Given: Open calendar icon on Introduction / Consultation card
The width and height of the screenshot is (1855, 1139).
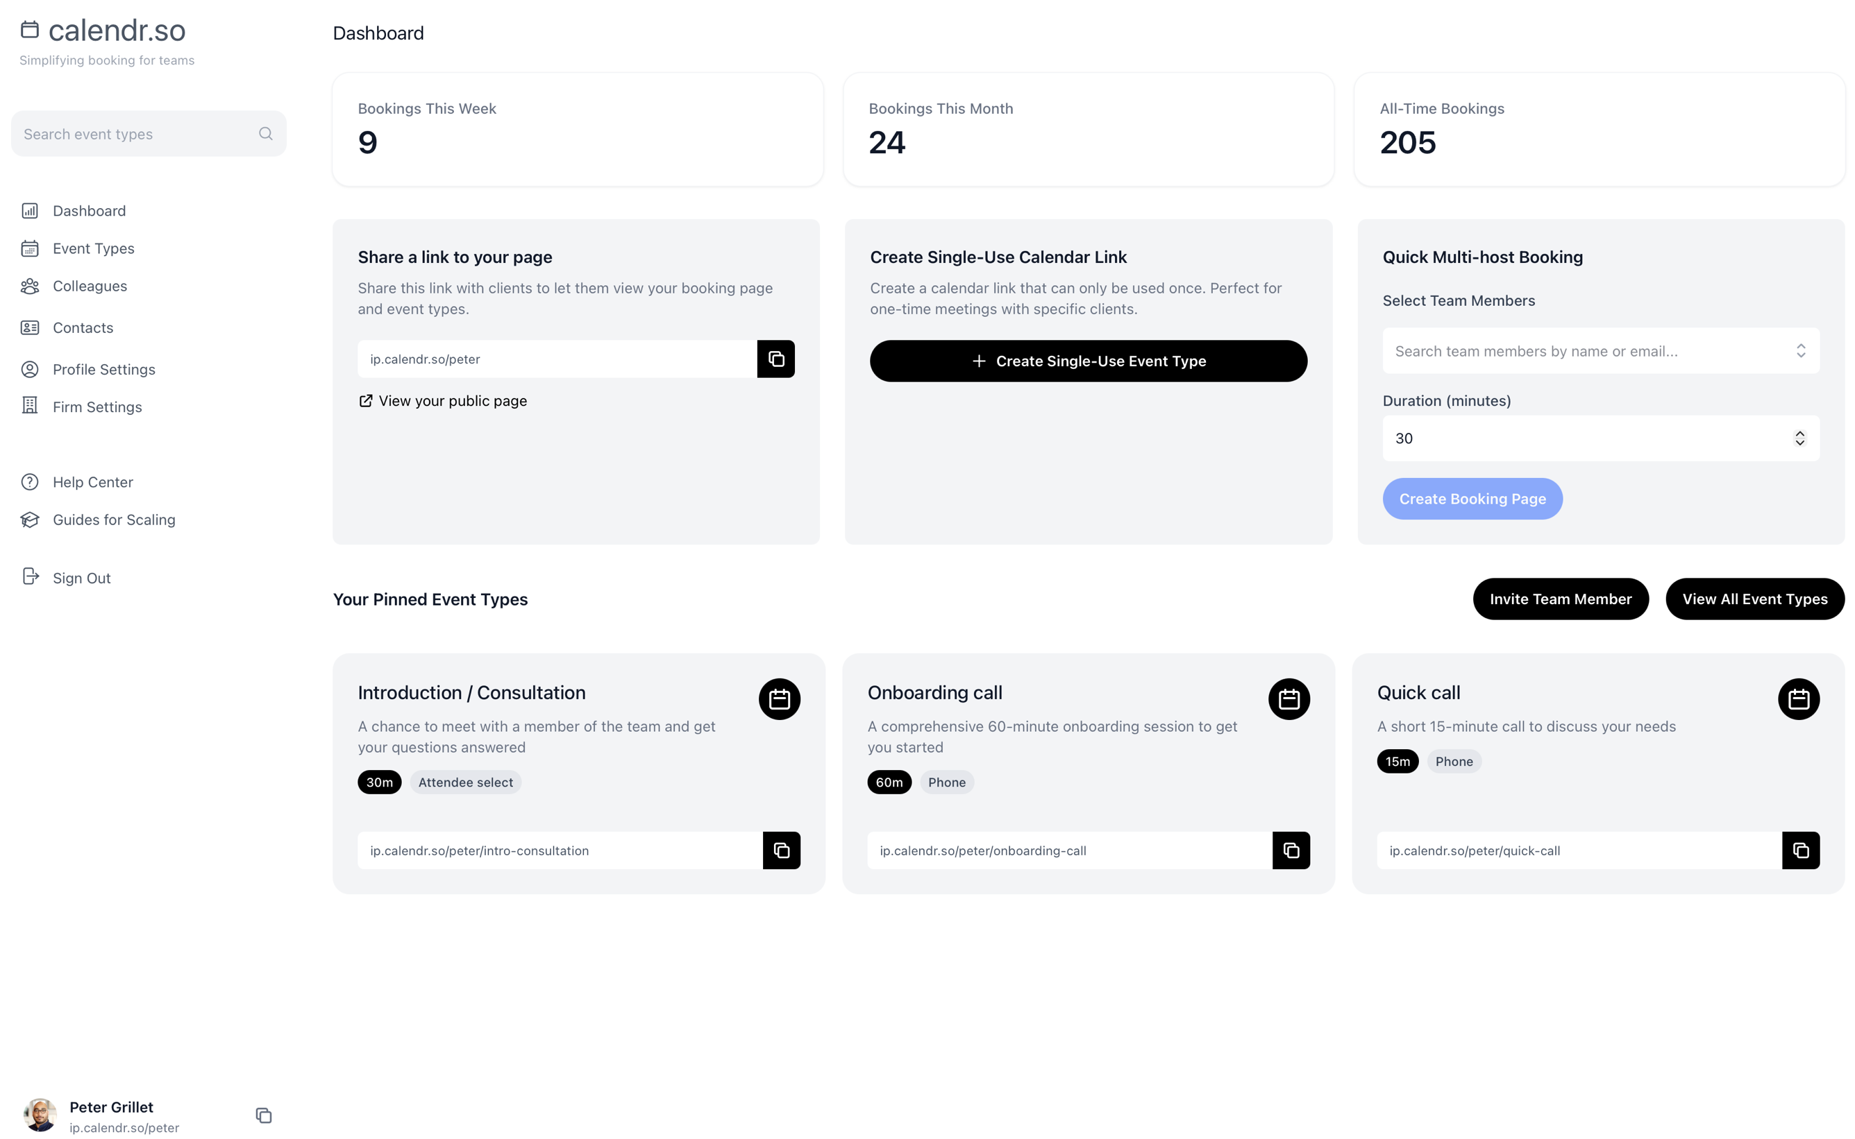Looking at the screenshot, I should tap(779, 699).
